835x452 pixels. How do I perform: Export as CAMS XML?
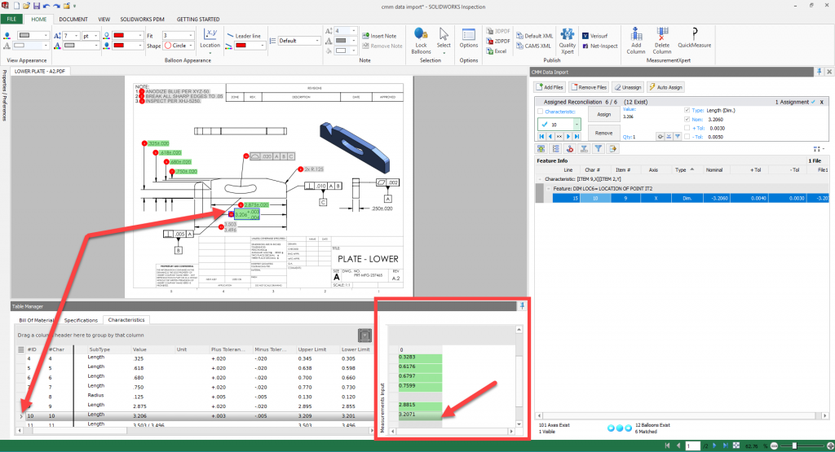533,46
